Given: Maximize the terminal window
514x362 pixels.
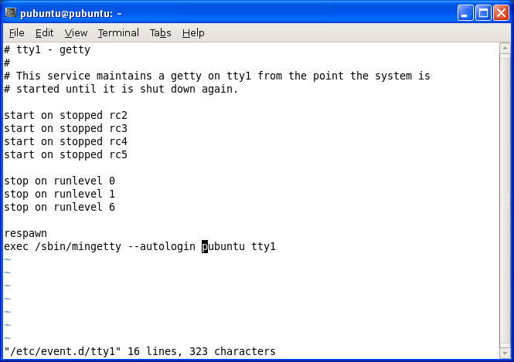Looking at the screenshot, I should tap(483, 13).
